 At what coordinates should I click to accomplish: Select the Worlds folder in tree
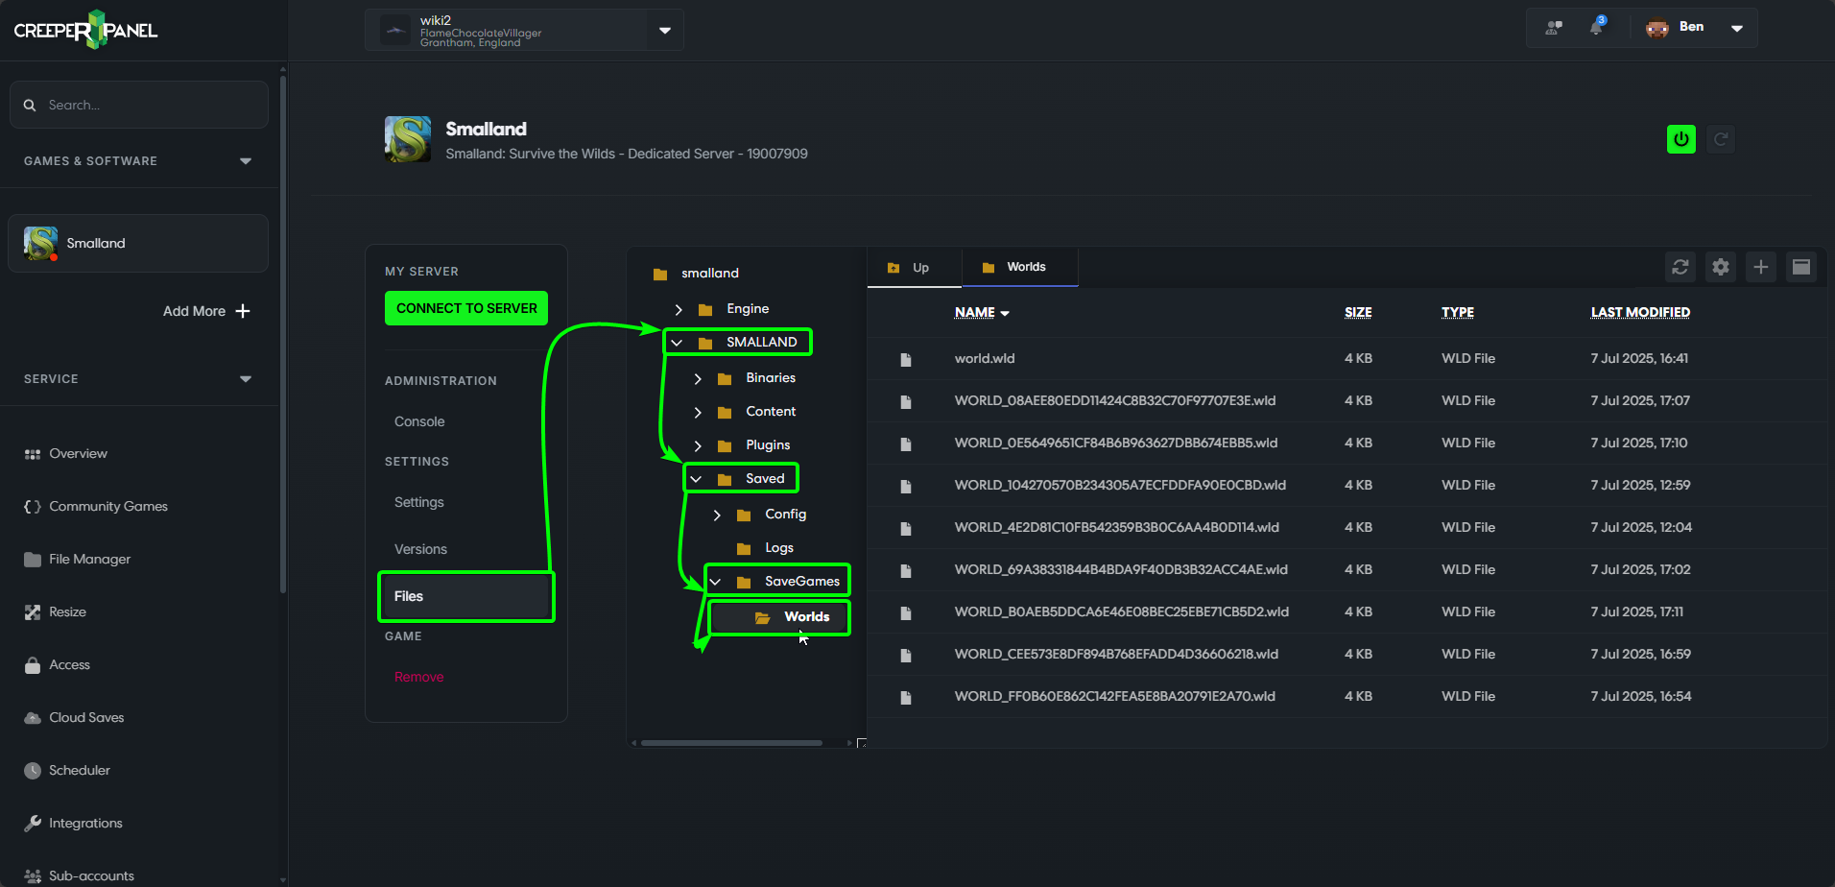tap(779, 617)
